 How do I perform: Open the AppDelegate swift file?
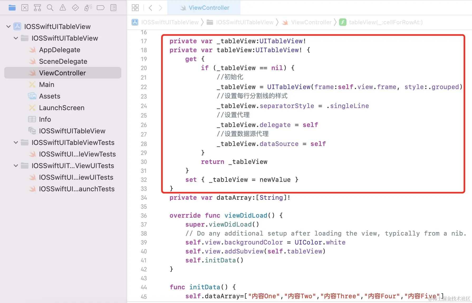pyautogui.click(x=63, y=50)
